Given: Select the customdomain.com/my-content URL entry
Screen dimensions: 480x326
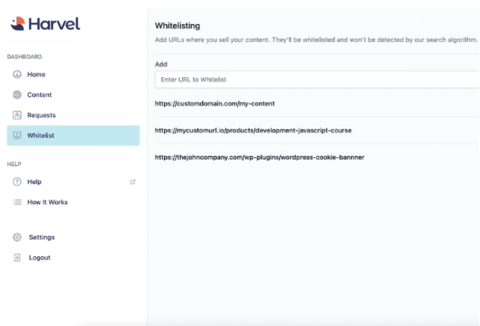Looking at the screenshot, I should pos(214,104).
